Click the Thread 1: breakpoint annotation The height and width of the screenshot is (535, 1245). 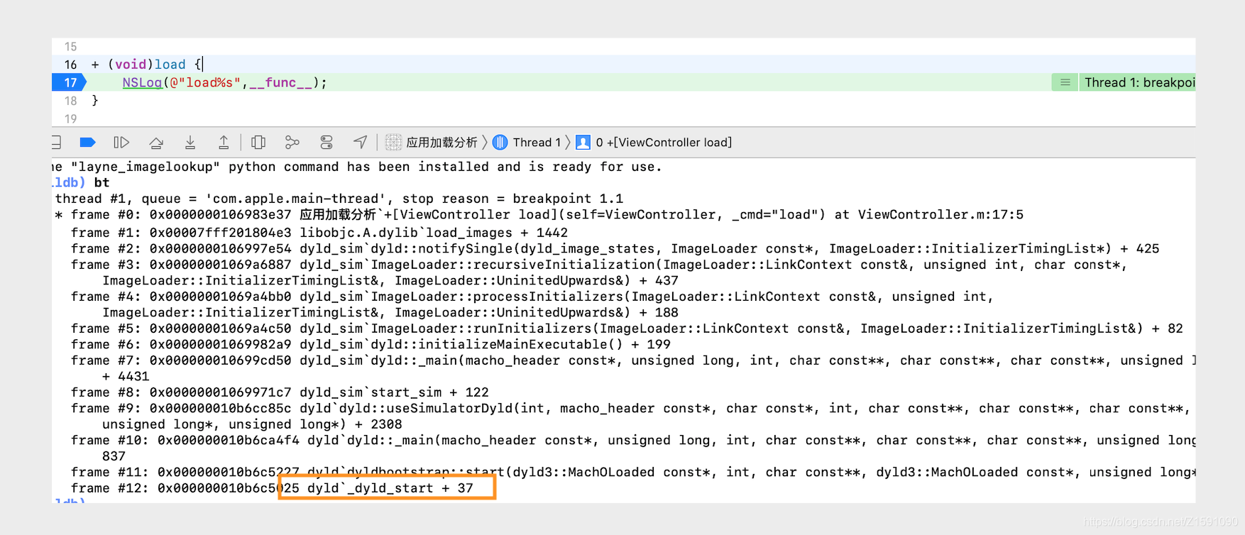(1137, 82)
